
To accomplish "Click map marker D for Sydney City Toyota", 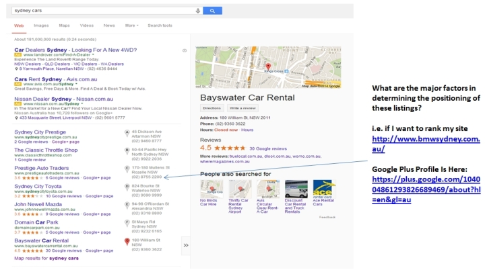I will pyautogui.click(x=127, y=187).
